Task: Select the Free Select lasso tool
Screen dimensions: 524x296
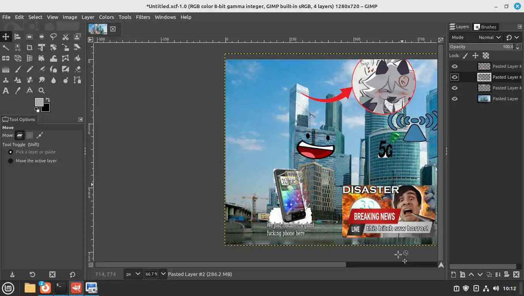Action: pyautogui.click(x=53, y=37)
